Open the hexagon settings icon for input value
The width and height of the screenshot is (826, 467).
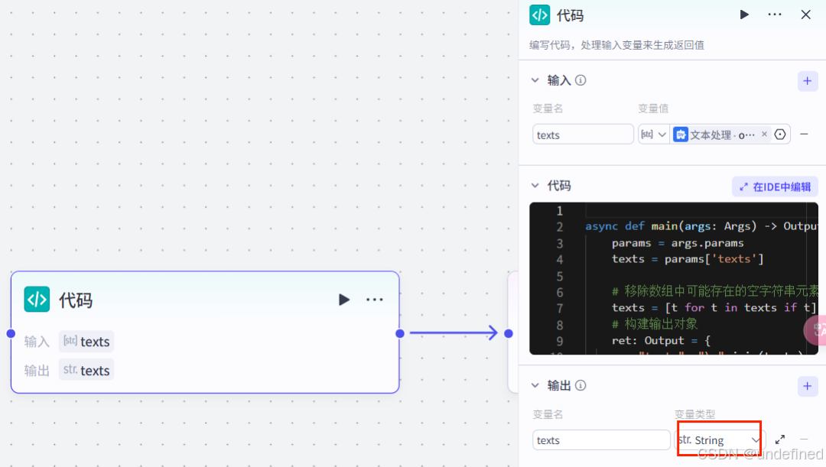pos(780,135)
